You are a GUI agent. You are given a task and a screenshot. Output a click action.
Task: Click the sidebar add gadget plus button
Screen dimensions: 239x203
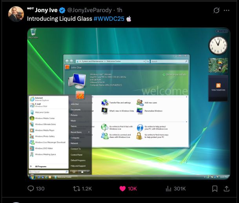coord(218,31)
